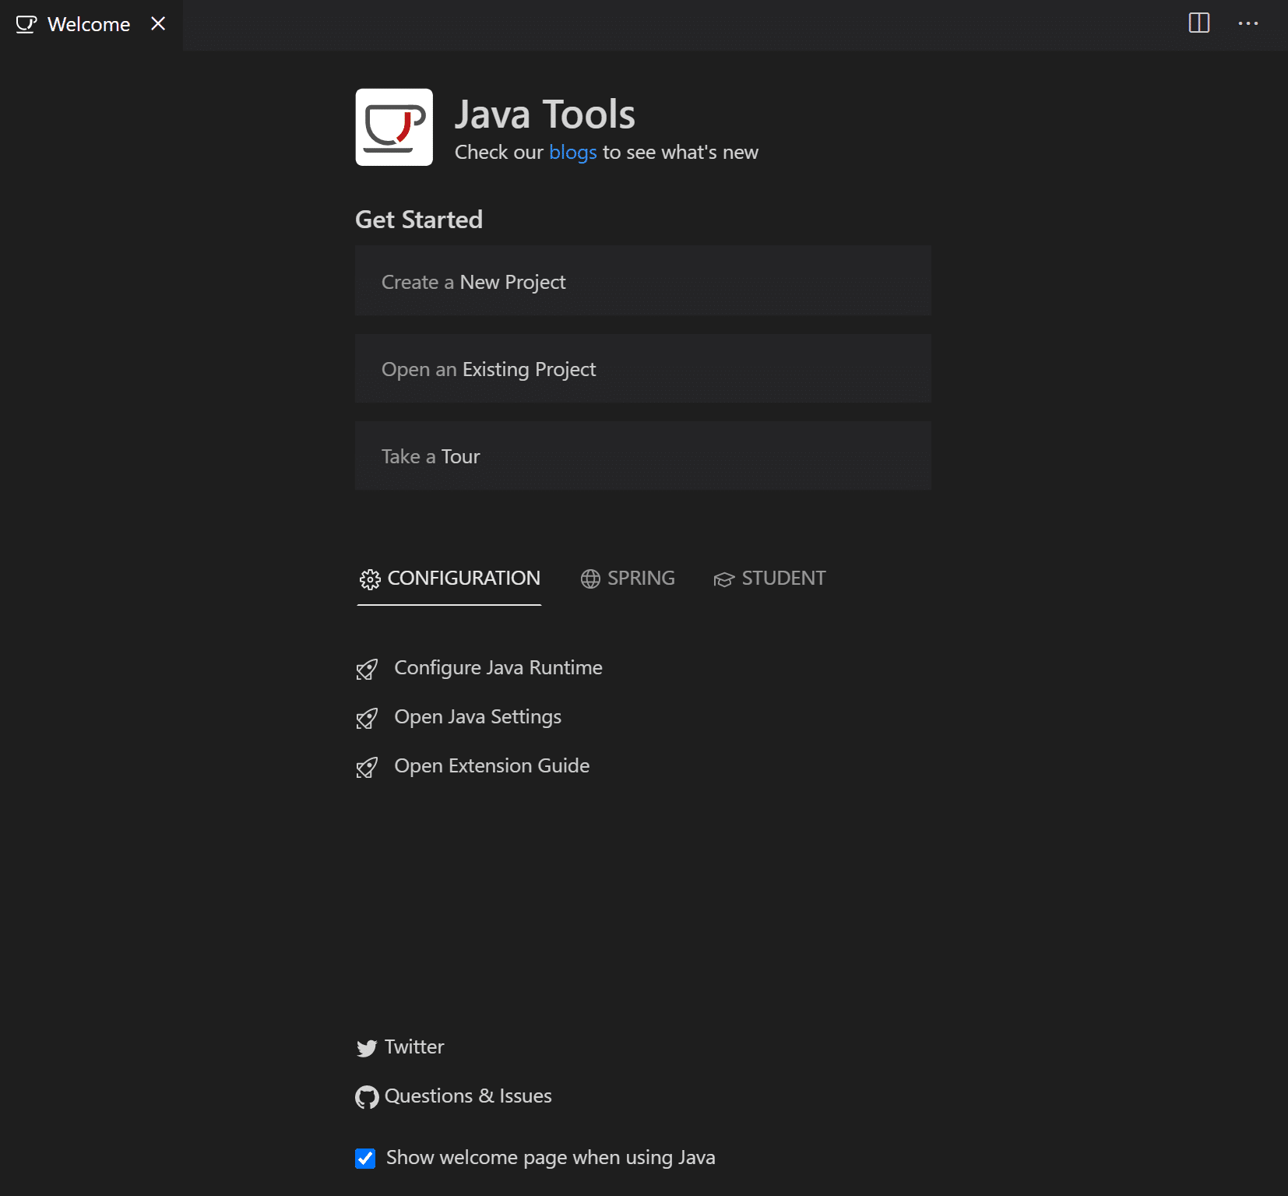This screenshot has height=1196, width=1288.
Task: Click the Java Tools coffee cup logo
Action: click(394, 127)
